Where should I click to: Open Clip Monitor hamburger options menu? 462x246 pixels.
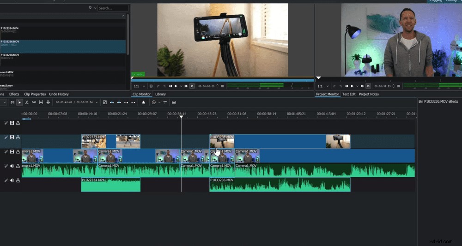(x=223, y=86)
